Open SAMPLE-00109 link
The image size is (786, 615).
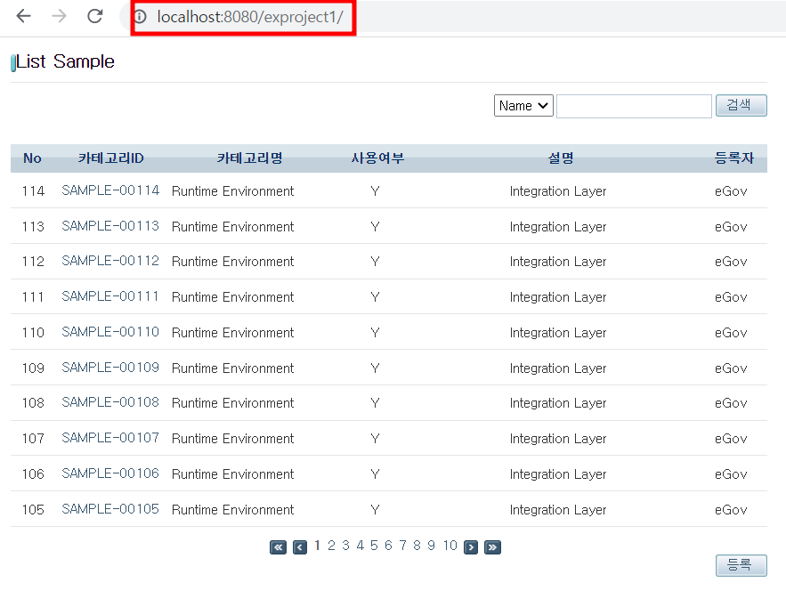coord(110,368)
